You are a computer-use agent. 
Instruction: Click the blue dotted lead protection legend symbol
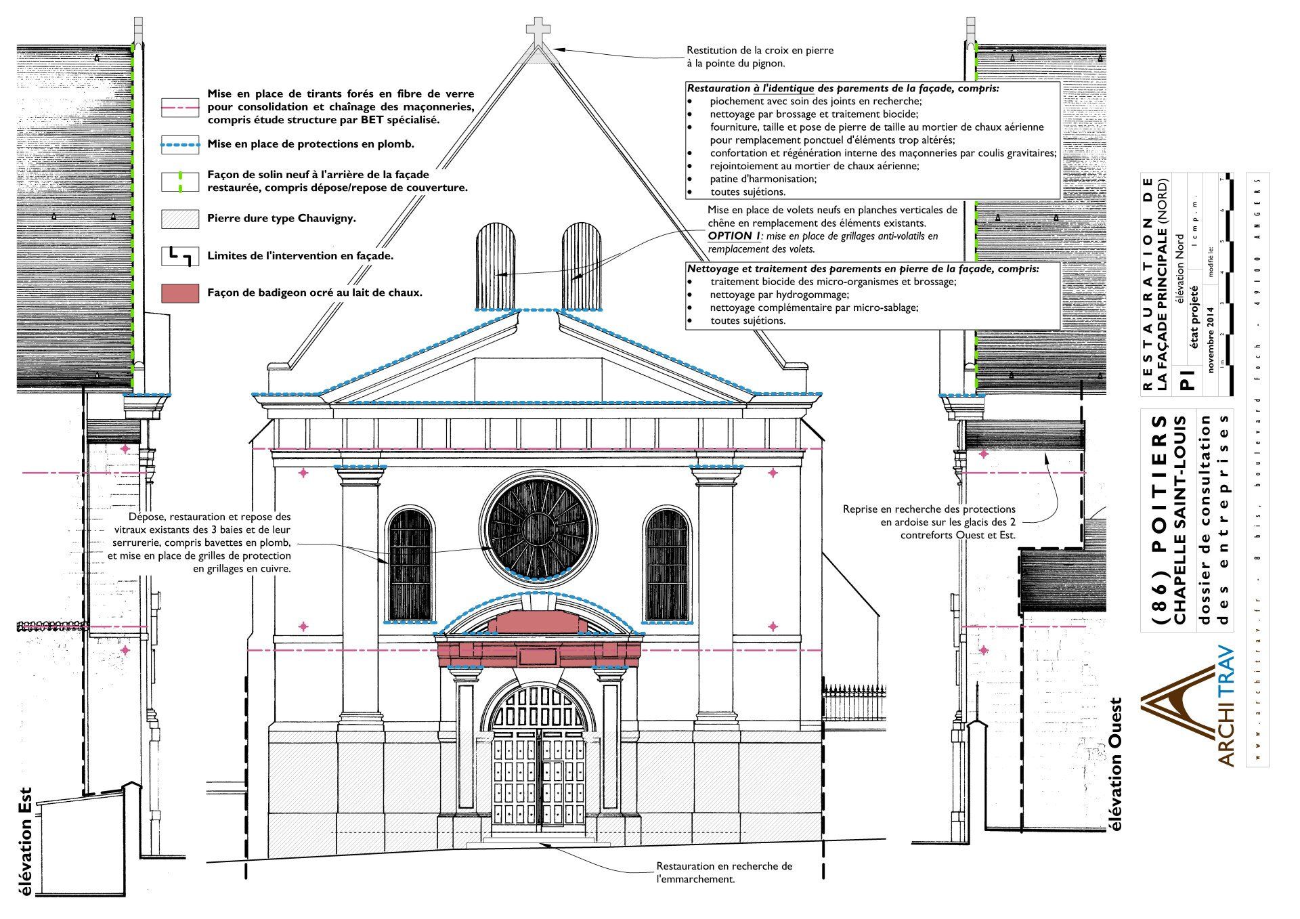tap(180, 144)
